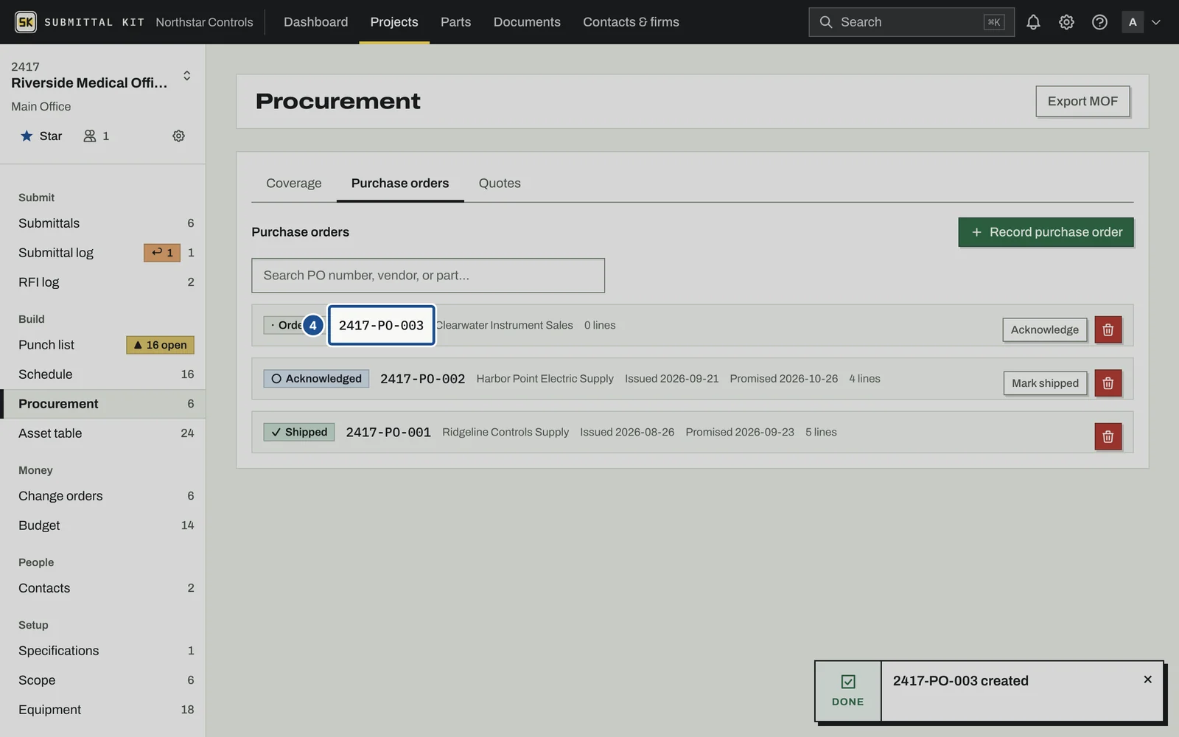Delete purchase order 2417-PO-003
The image size is (1179, 737).
[x=1108, y=329]
